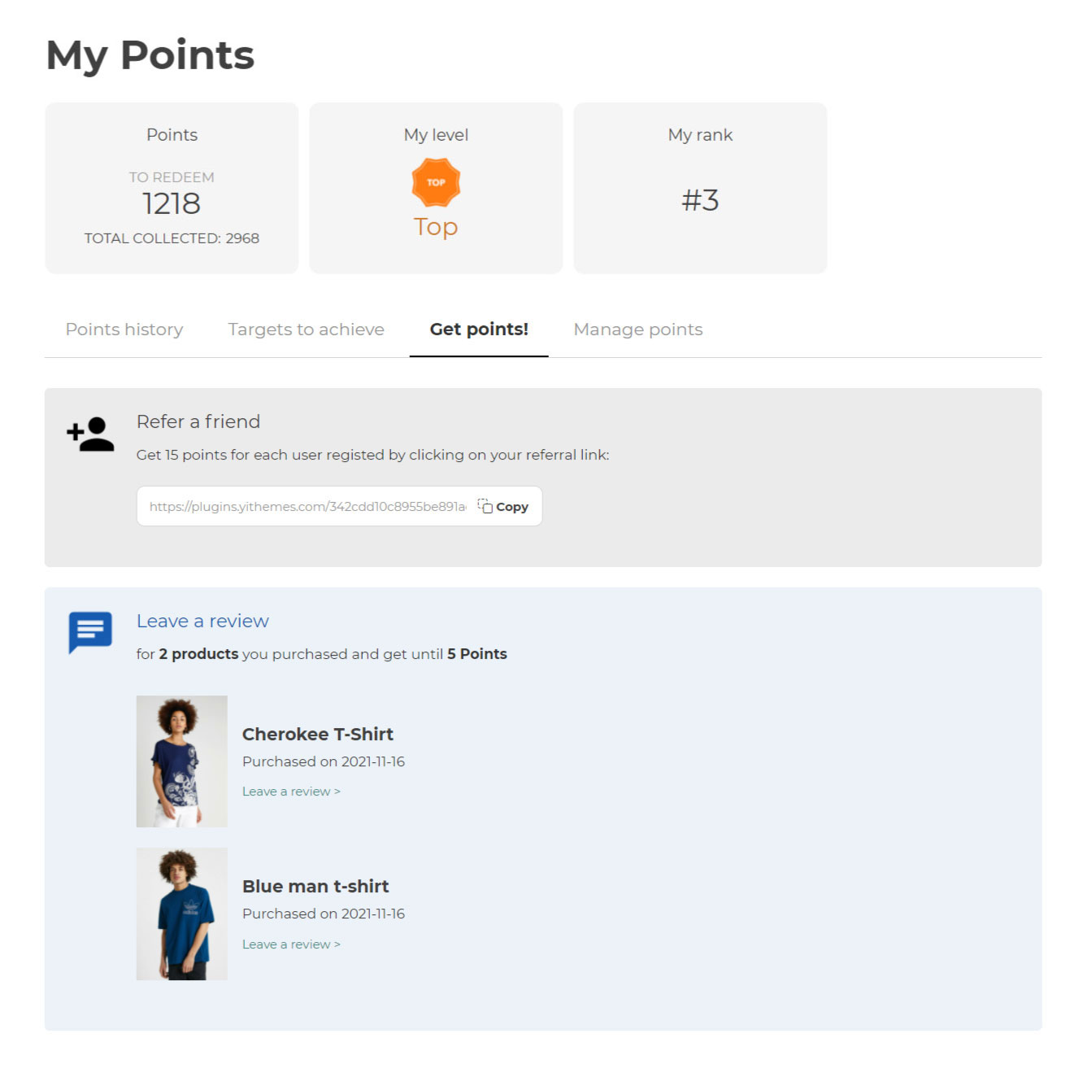Open the Cherokee T-Shirt product thumbnail
This screenshot has width=1087, height=1073.
181,761
